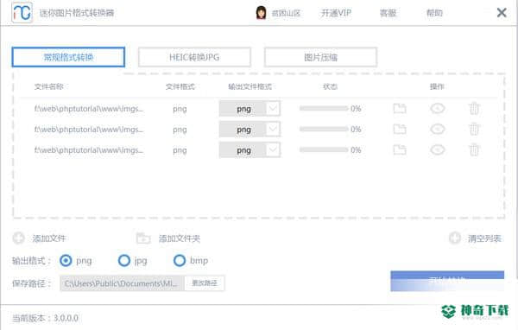Image resolution: width=518 pixels, height=330 pixels.
Task: Click 文件名称 column header
Action: tap(48, 86)
